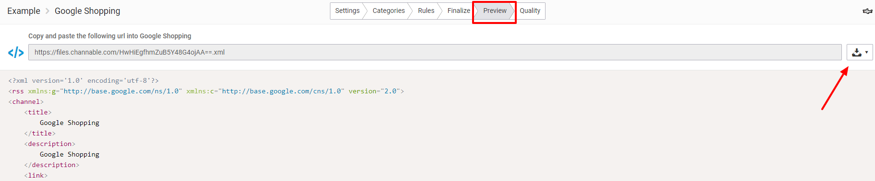875x181 pixels.
Task: Open the Settings step tab
Action: [347, 11]
